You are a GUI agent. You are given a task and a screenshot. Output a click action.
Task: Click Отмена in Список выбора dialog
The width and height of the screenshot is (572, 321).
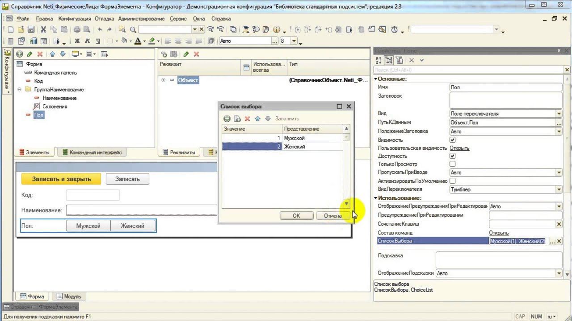click(x=333, y=216)
